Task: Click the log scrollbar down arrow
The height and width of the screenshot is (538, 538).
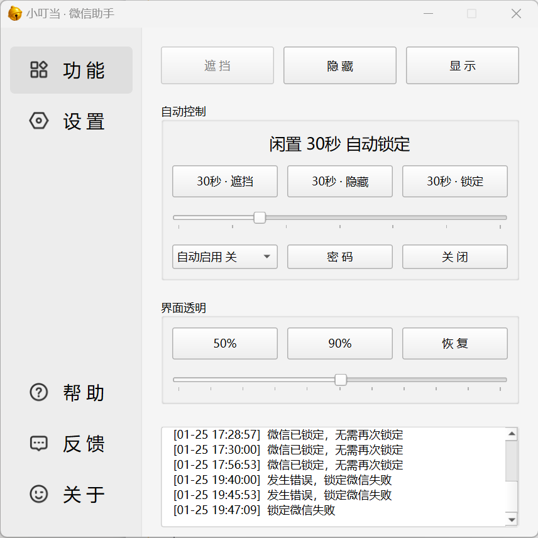Action: [512, 520]
